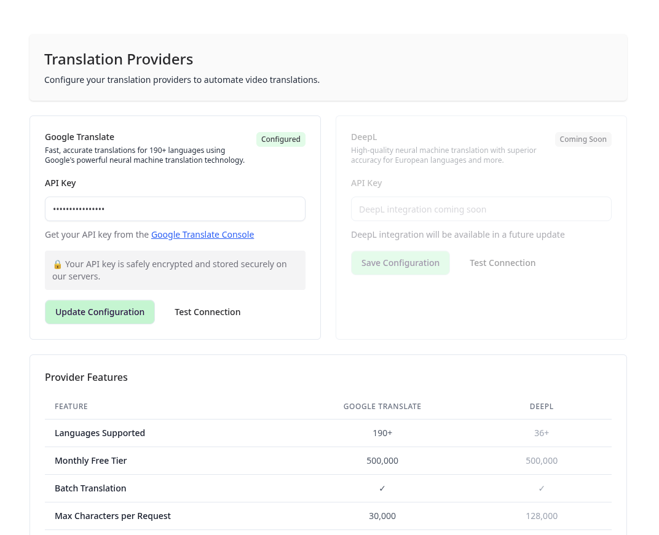Click the FEATURE column header

click(x=71, y=407)
